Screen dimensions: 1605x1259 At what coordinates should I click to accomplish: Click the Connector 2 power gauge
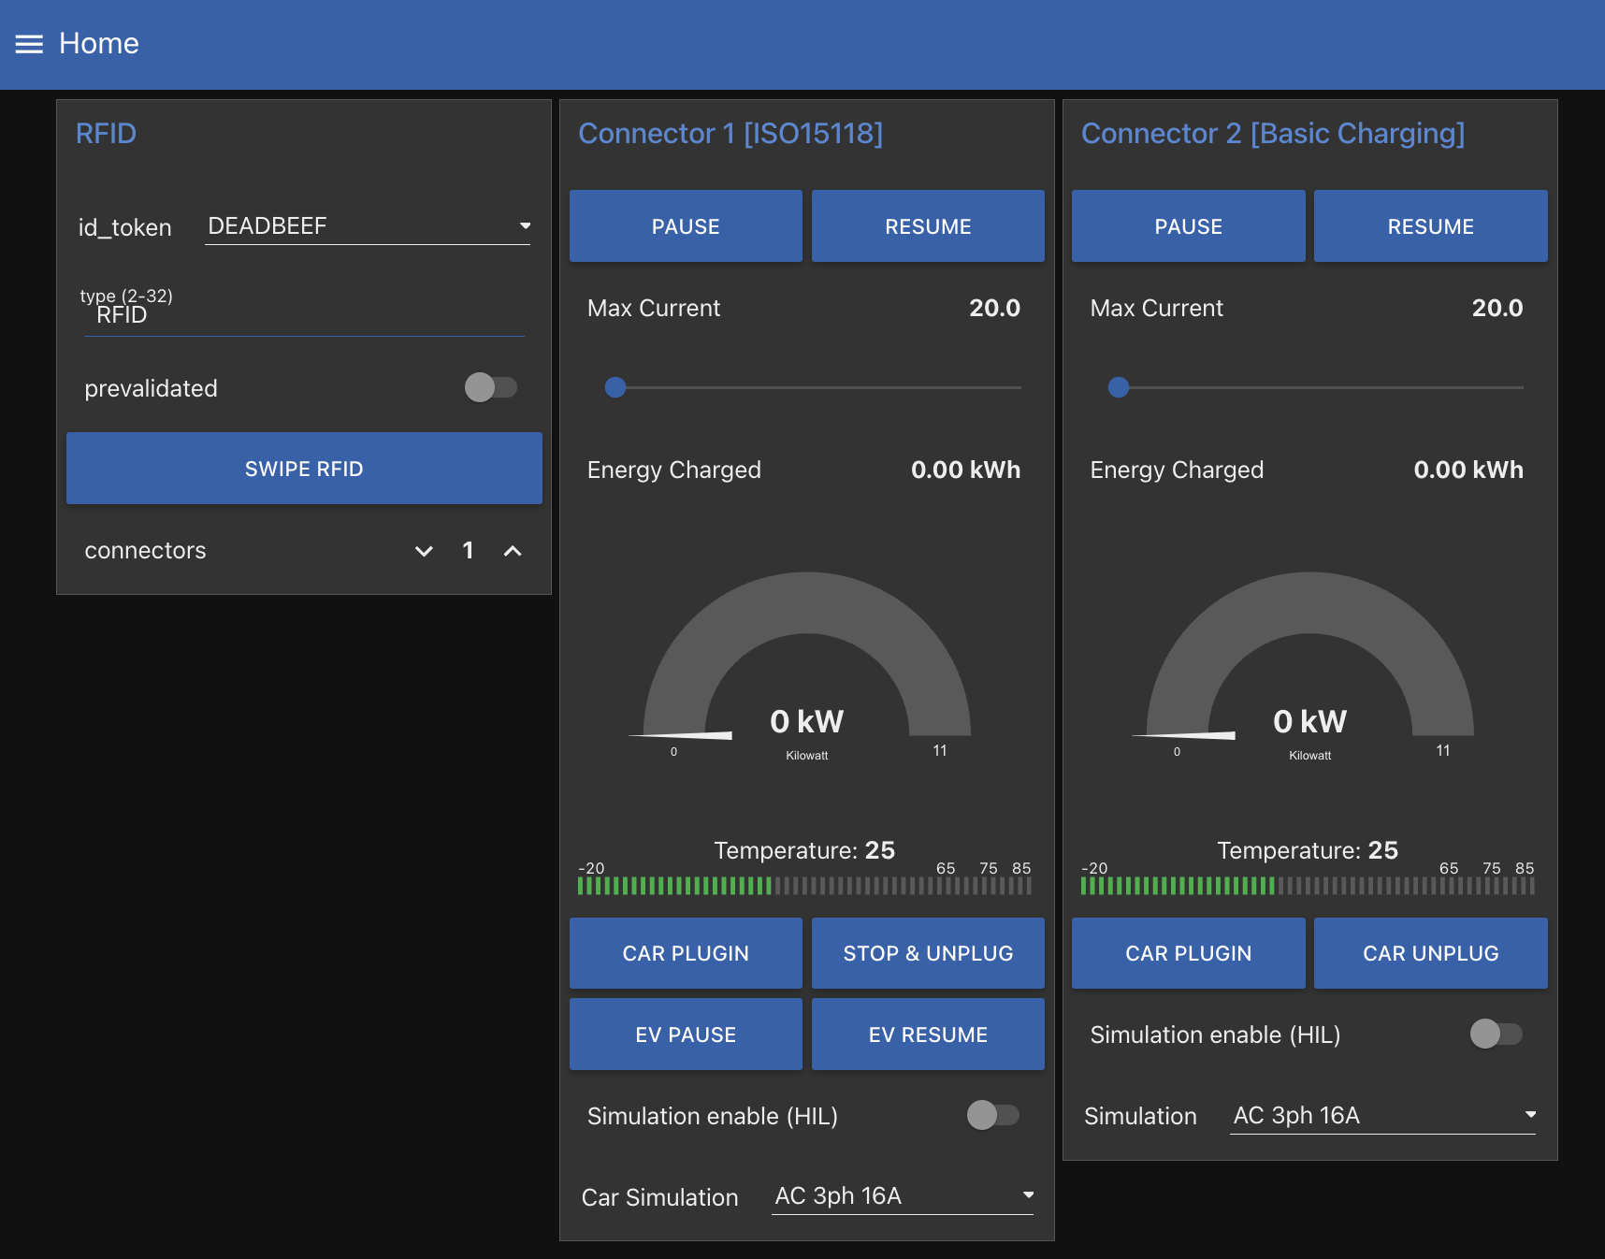coord(1309,666)
